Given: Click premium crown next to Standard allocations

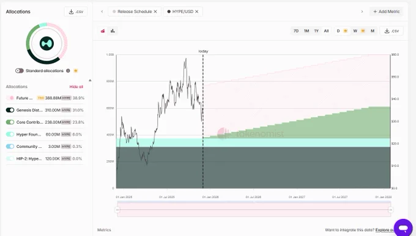Looking at the screenshot, I should click(76, 71).
